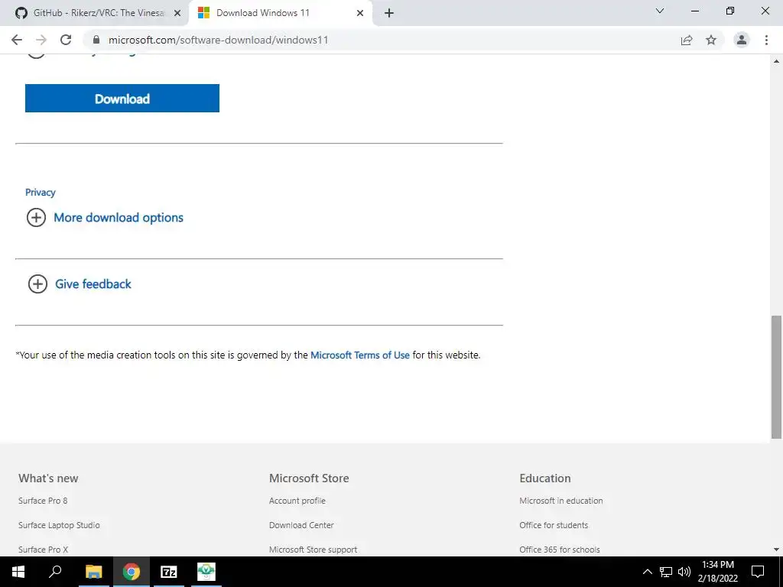Click the scrollbar down arrow
The image size is (783, 587).
tap(776, 549)
